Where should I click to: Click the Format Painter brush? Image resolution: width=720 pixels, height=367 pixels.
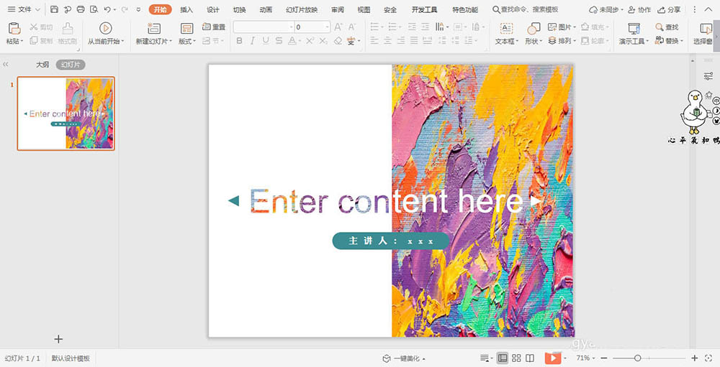[68, 29]
